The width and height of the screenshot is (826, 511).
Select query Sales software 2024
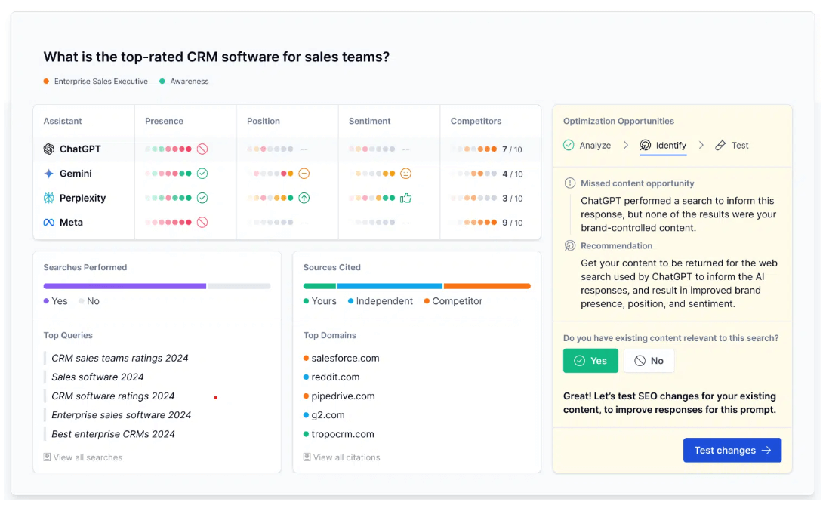[x=97, y=377]
